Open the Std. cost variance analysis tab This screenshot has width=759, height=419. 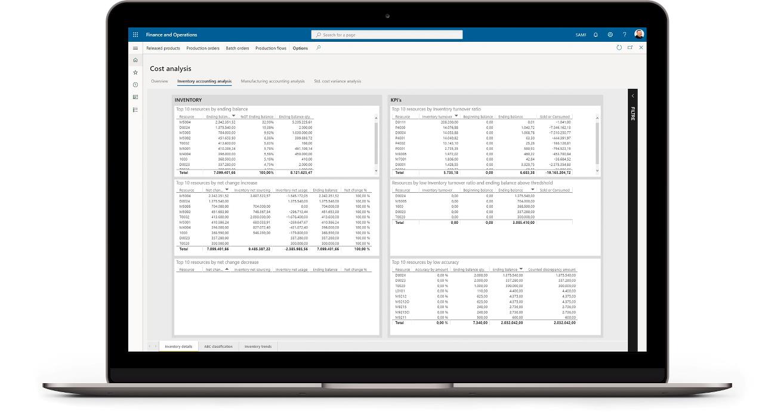tap(337, 81)
